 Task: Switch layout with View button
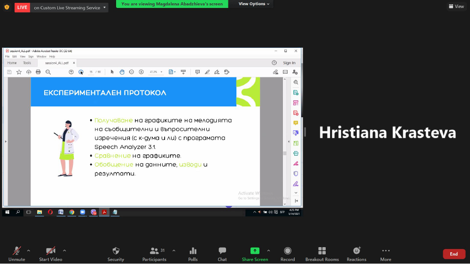(456, 7)
